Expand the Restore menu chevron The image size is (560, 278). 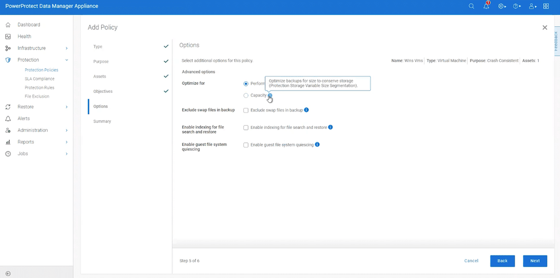coord(67,107)
